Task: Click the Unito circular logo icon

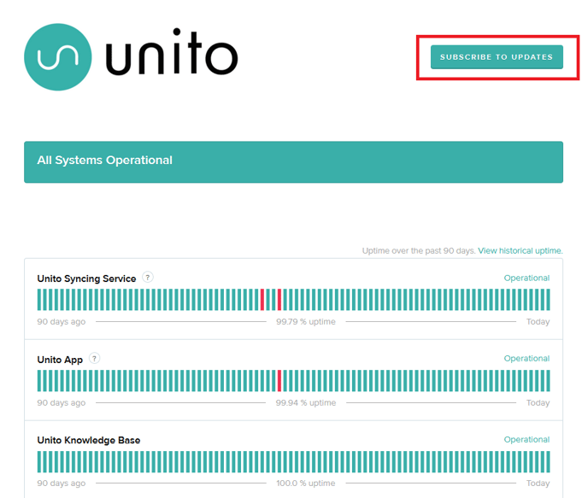Action: (58, 57)
